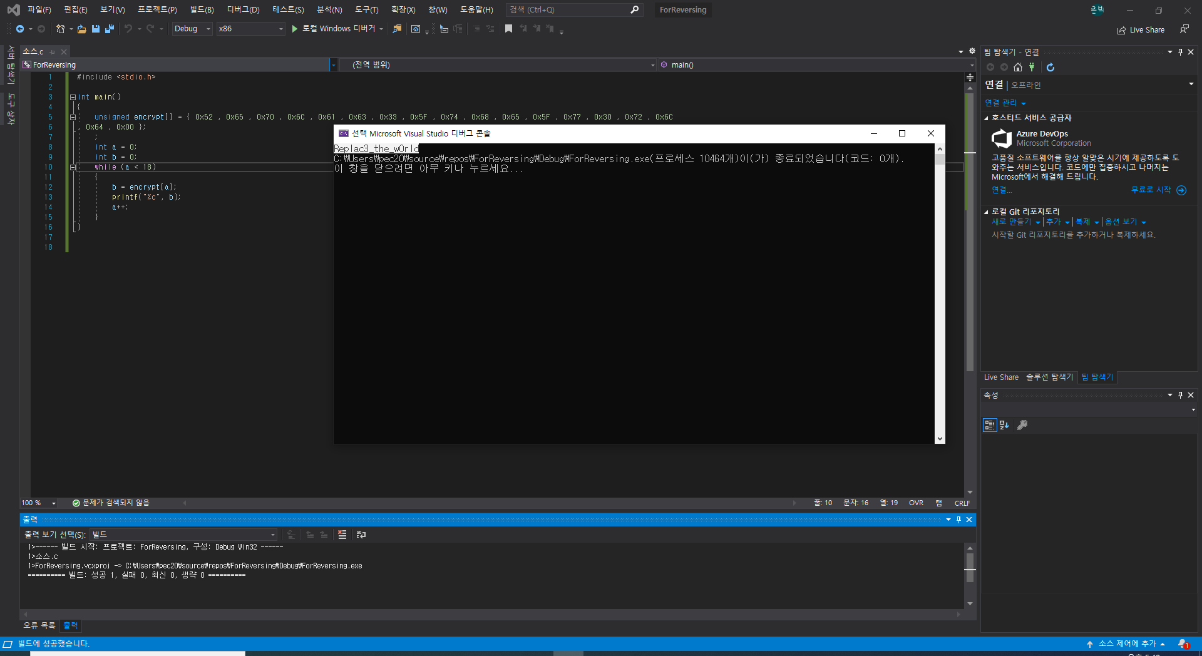Screen dimensions: 1202x656
Task: Click the property pages wrench icon
Action: click(1022, 425)
